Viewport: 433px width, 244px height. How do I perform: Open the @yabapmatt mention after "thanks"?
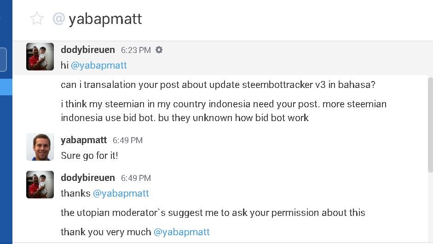(121, 193)
